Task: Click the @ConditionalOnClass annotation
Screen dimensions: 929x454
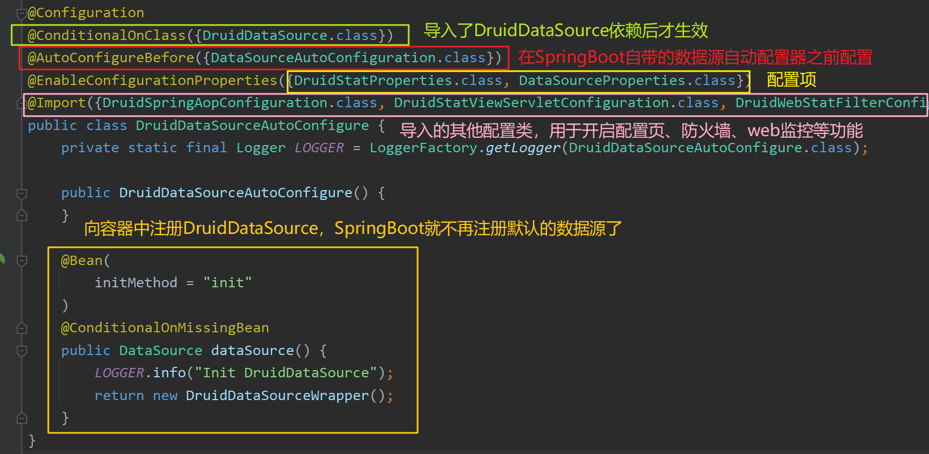Action: tap(107, 36)
